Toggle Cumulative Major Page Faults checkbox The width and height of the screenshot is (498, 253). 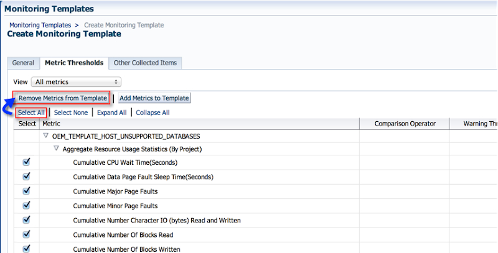tap(26, 191)
